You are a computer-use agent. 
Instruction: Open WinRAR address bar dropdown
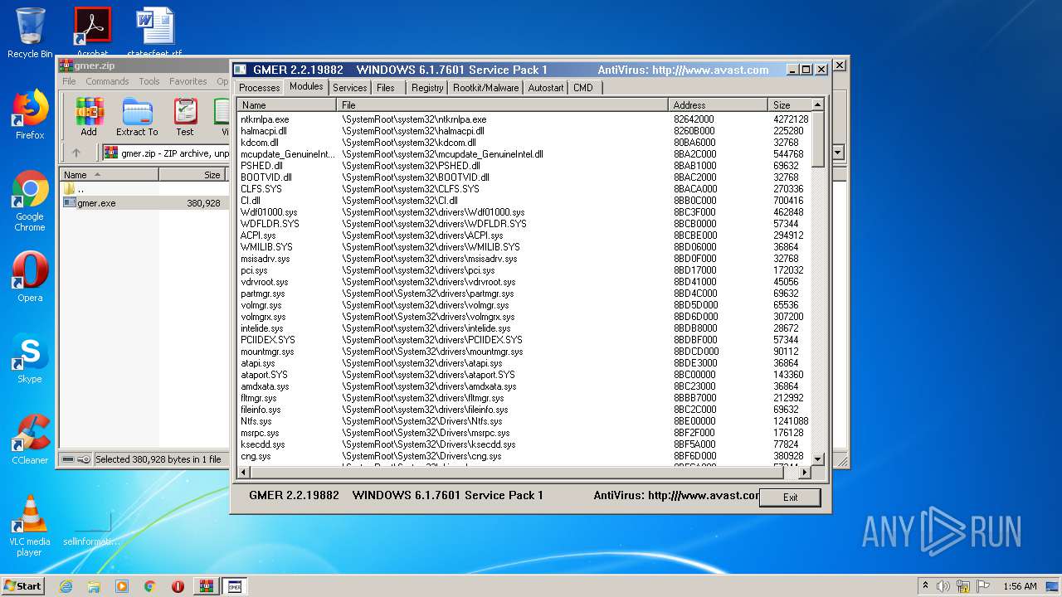(x=838, y=153)
